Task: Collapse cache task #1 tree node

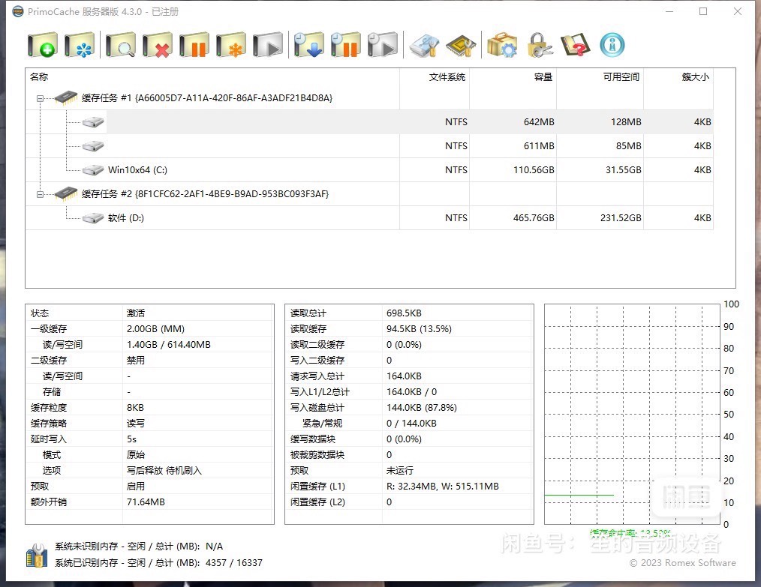Action: click(x=38, y=98)
